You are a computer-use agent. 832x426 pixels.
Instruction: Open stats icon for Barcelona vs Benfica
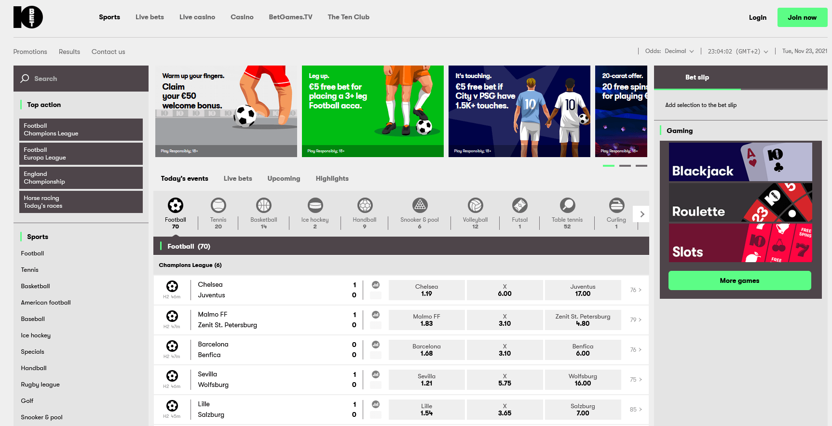(x=376, y=345)
